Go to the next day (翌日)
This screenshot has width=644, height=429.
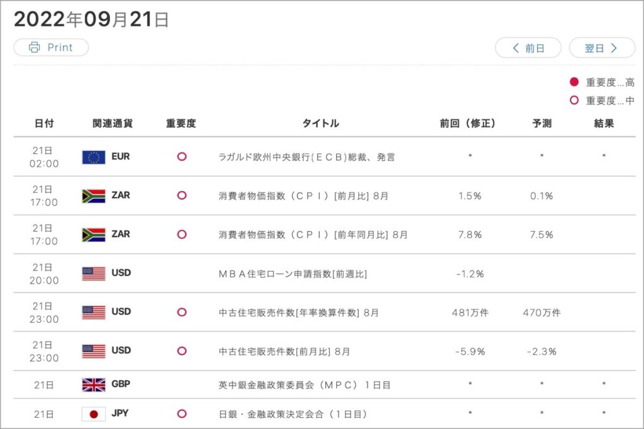tap(602, 48)
